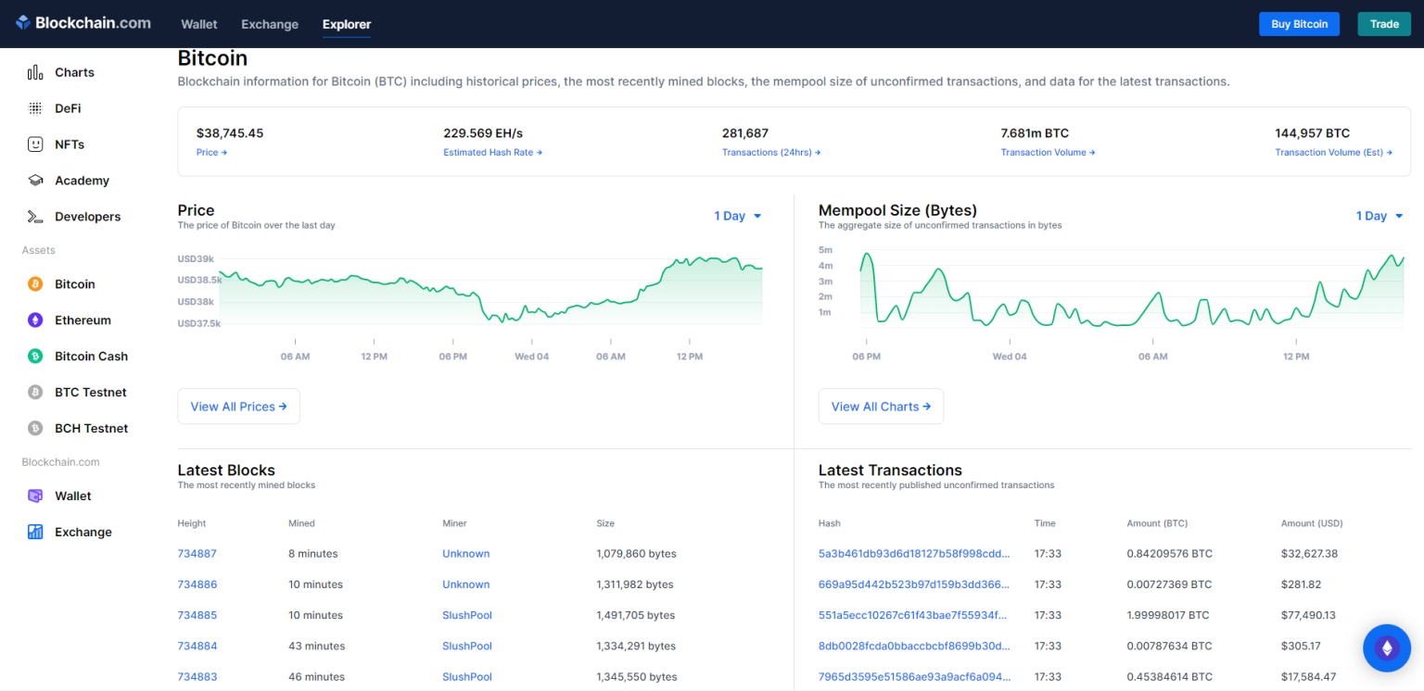Switch to the Exchange tab in top navigation
Viewport: 1424px width, 691px height.
(269, 25)
